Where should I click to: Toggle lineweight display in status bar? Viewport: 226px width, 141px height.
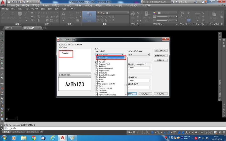175,132
